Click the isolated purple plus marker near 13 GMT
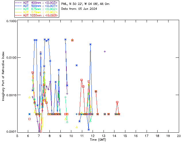The width and height of the screenshot is (184, 147). [x=105, y=51]
